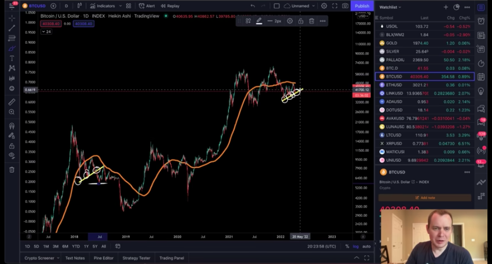Remove drawings with the trash icon

pos(12,170)
